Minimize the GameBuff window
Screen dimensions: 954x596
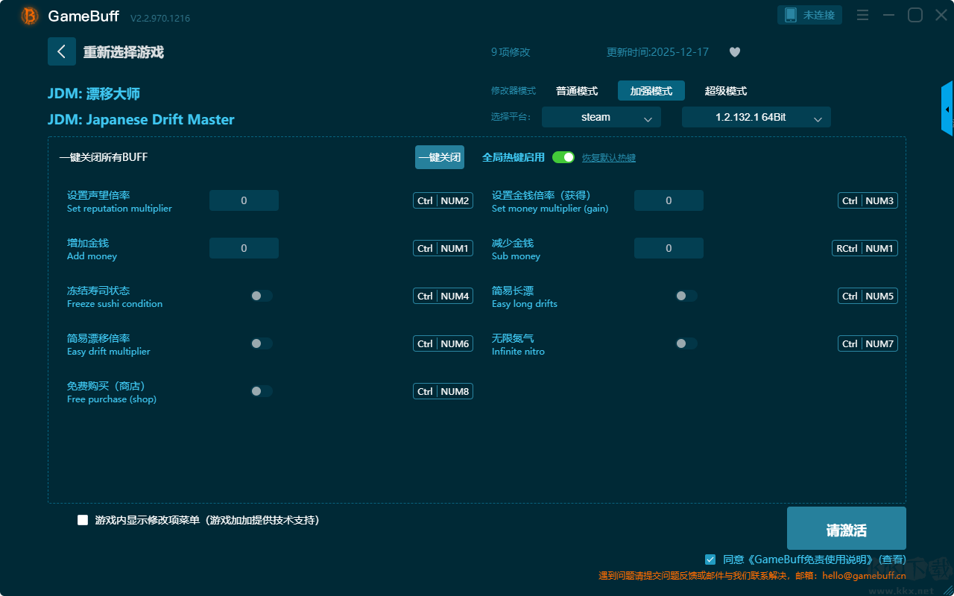click(x=888, y=15)
